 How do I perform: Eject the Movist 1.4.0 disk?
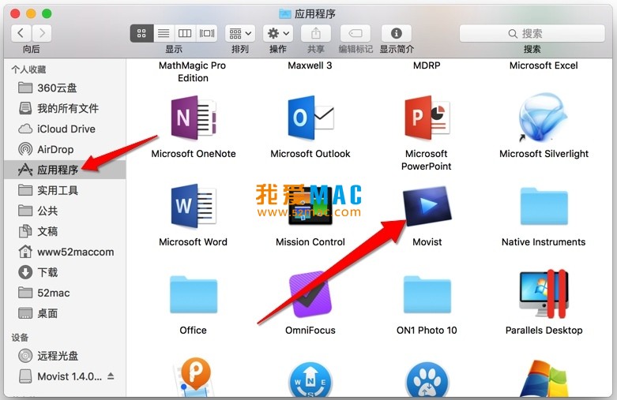[x=111, y=376]
